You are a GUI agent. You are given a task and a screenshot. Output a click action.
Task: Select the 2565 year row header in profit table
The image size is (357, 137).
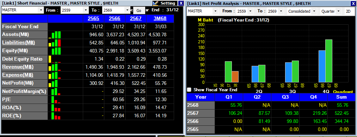pyautogui.click(x=201, y=130)
